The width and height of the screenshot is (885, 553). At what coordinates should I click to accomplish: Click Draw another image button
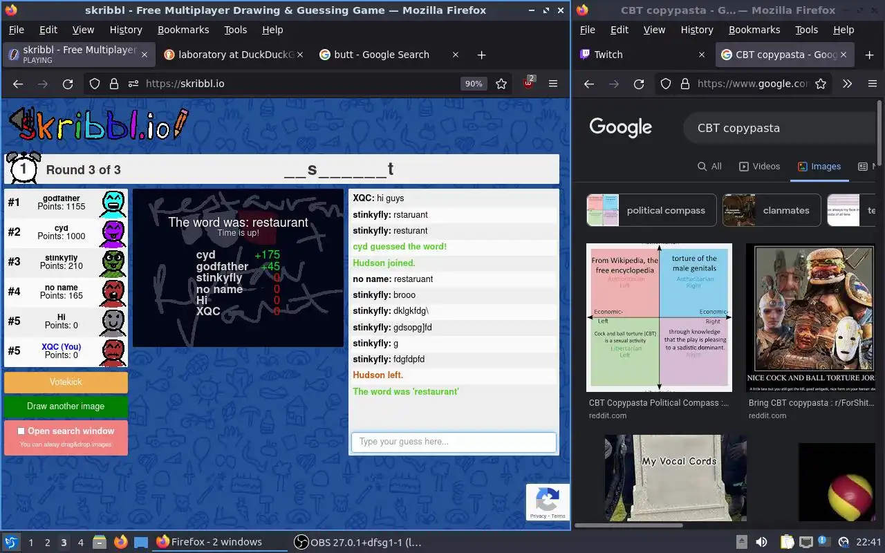[66, 406]
